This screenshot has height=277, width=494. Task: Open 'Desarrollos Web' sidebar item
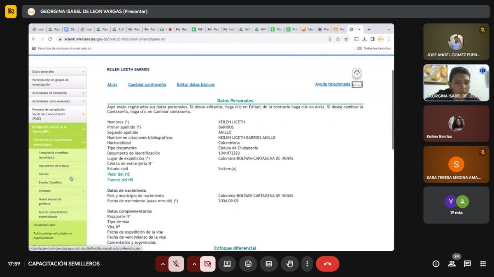click(58, 225)
